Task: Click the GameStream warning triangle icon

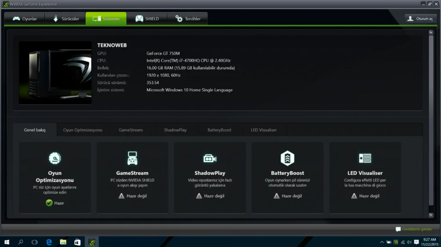Action: 121,196
